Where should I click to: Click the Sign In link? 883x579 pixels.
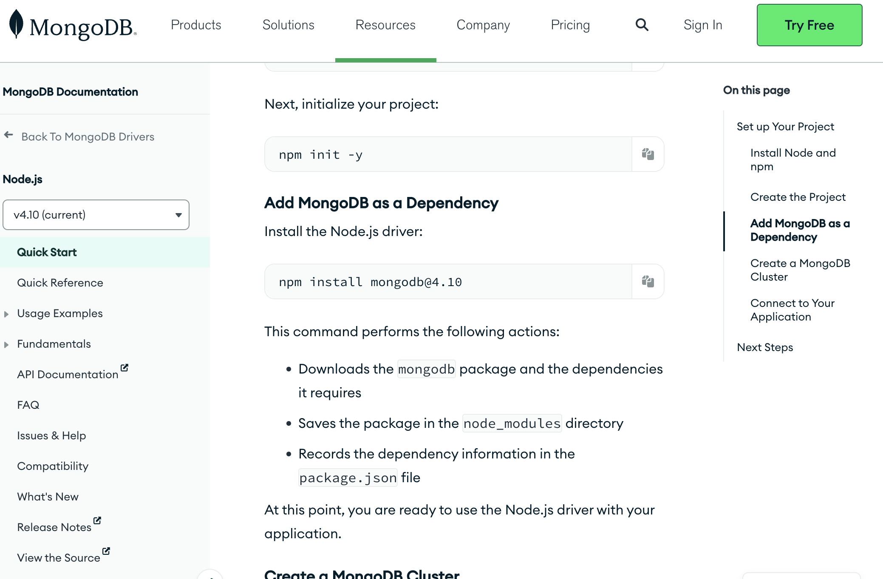703,25
